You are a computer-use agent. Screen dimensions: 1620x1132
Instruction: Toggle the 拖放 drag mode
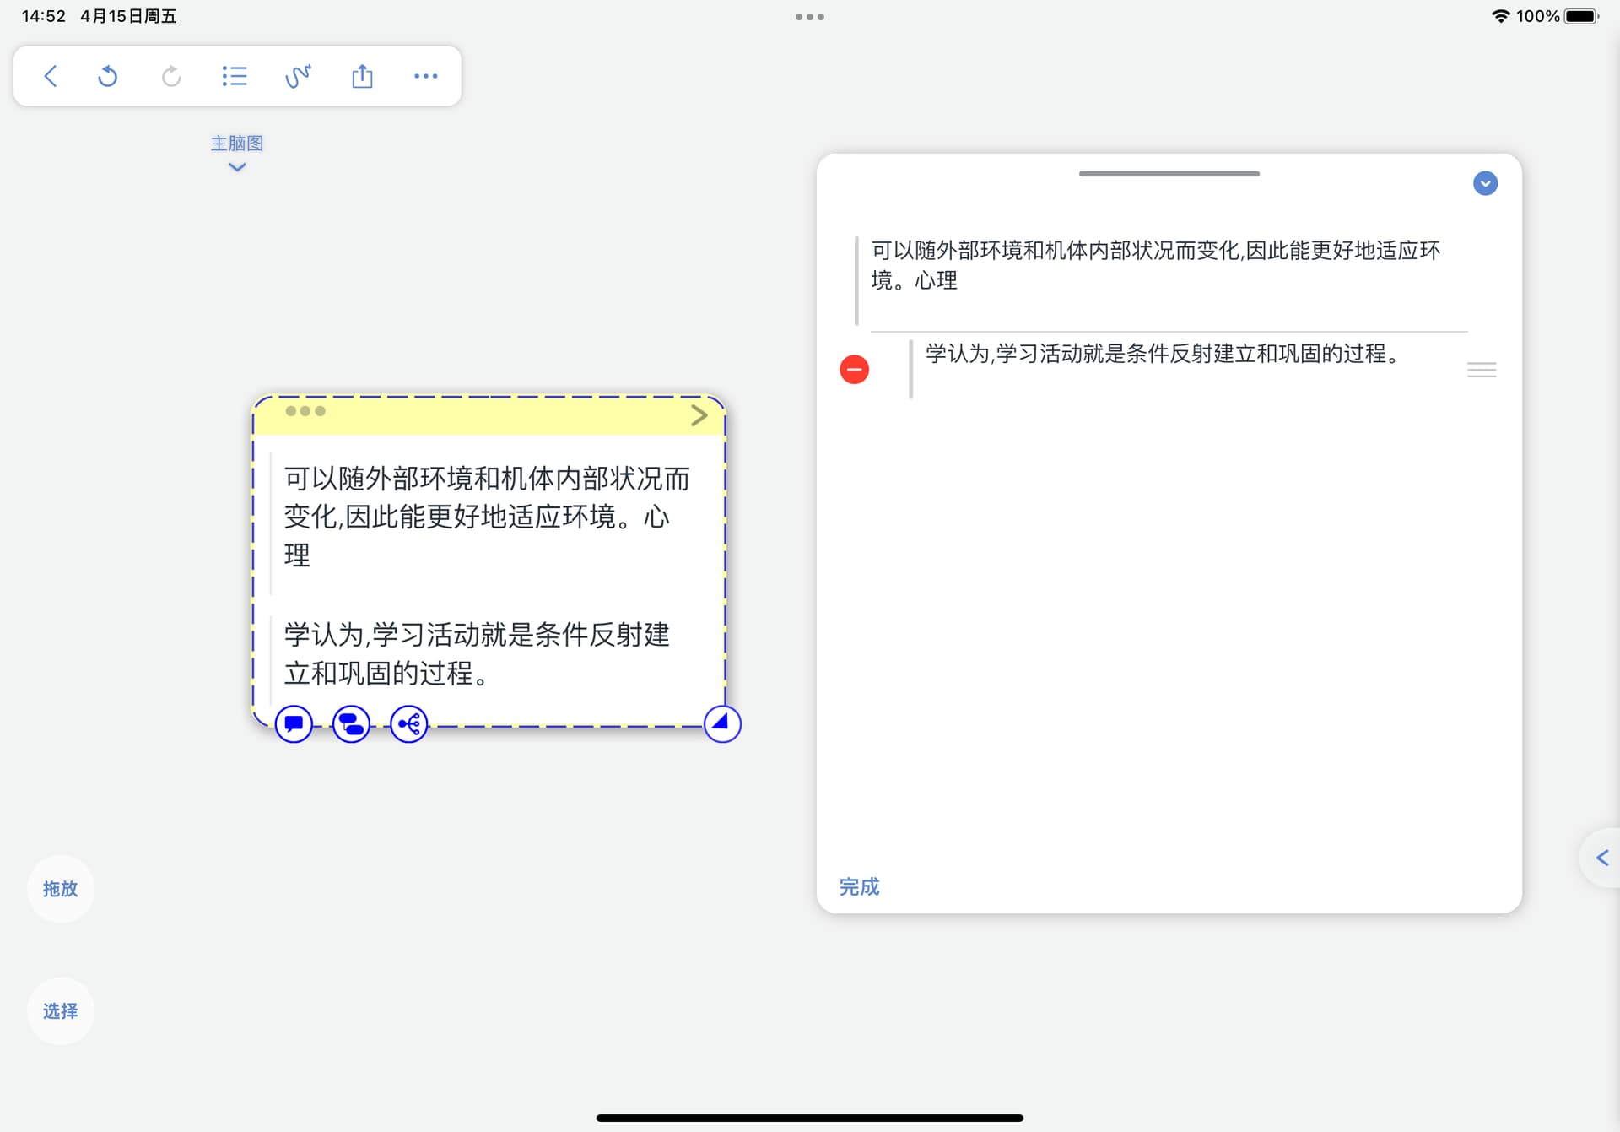point(60,889)
